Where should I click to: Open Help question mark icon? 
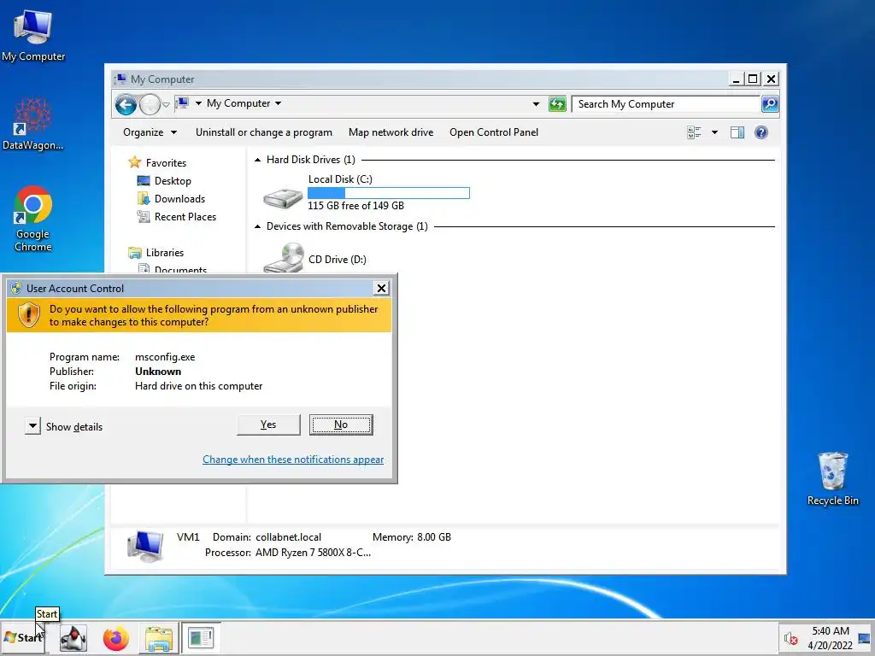[x=761, y=132]
